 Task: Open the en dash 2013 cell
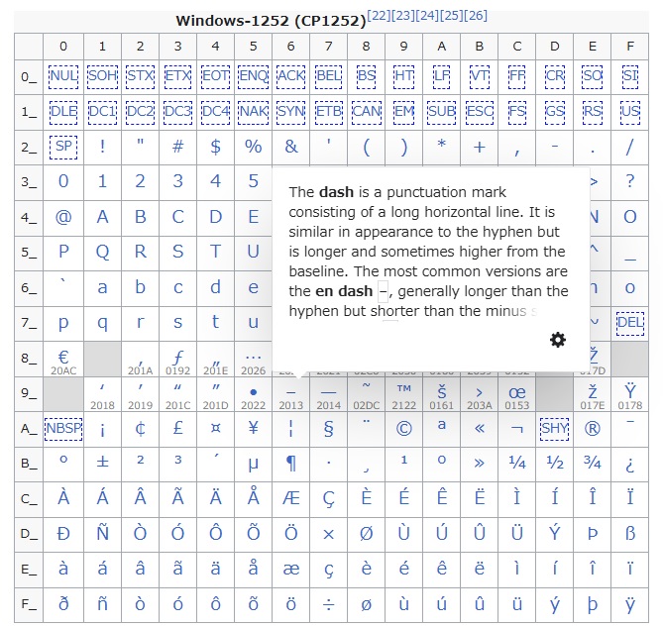(291, 394)
